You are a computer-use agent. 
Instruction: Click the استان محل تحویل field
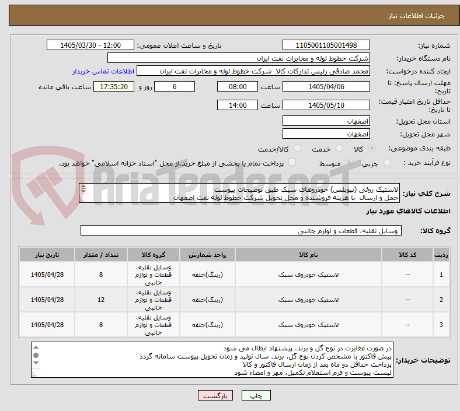pyautogui.click(x=326, y=121)
